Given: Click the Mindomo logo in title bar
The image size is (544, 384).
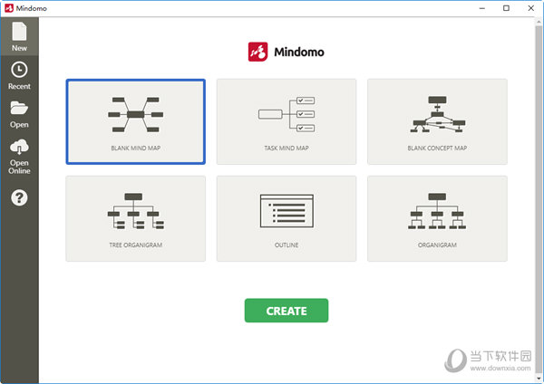Looking at the screenshot, I should coord(9,8).
